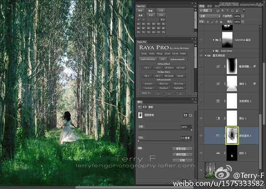The width and height of the screenshot is (266, 189).
Task: Open the opacity 100% dropdown arrow
Action: point(243,16)
